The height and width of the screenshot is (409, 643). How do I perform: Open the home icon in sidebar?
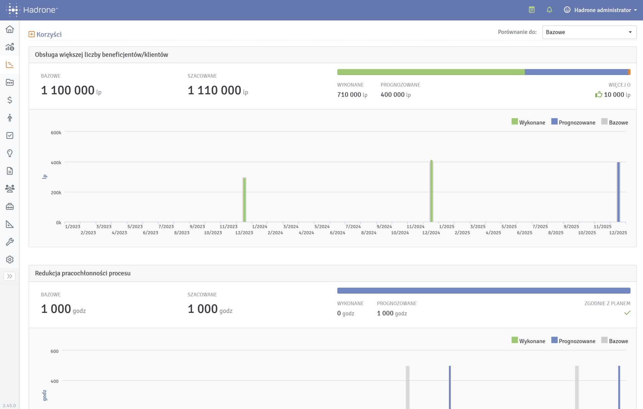[x=10, y=30]
